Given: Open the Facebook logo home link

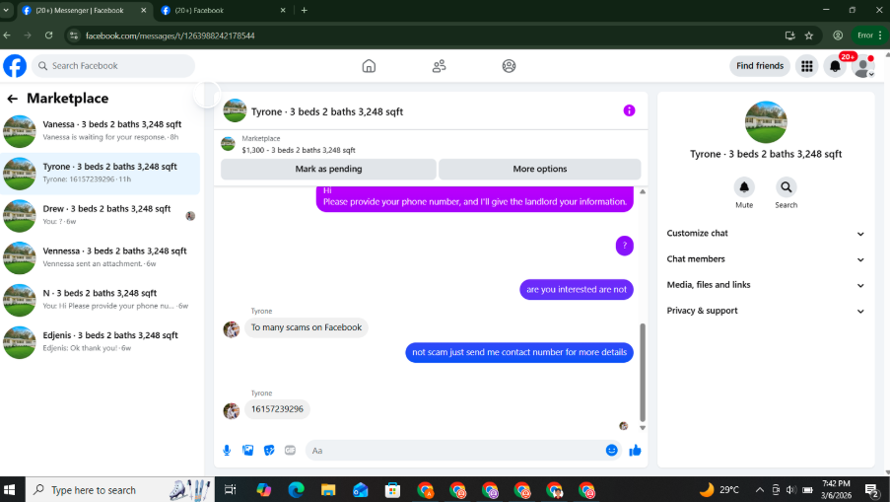Looking at the screenshot, I should (x=15, y=66).
